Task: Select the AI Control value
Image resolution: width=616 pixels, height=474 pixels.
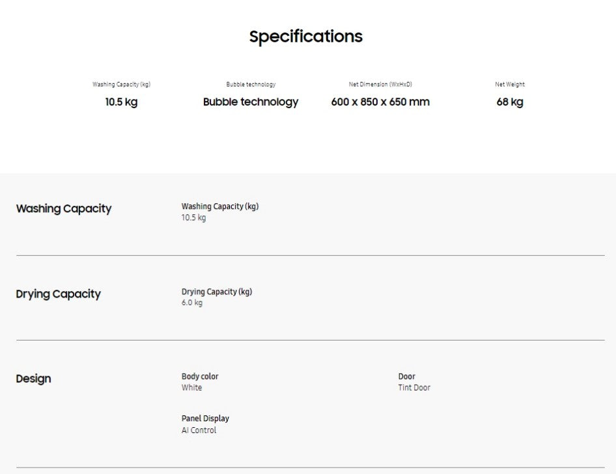Action: point(199,430)
